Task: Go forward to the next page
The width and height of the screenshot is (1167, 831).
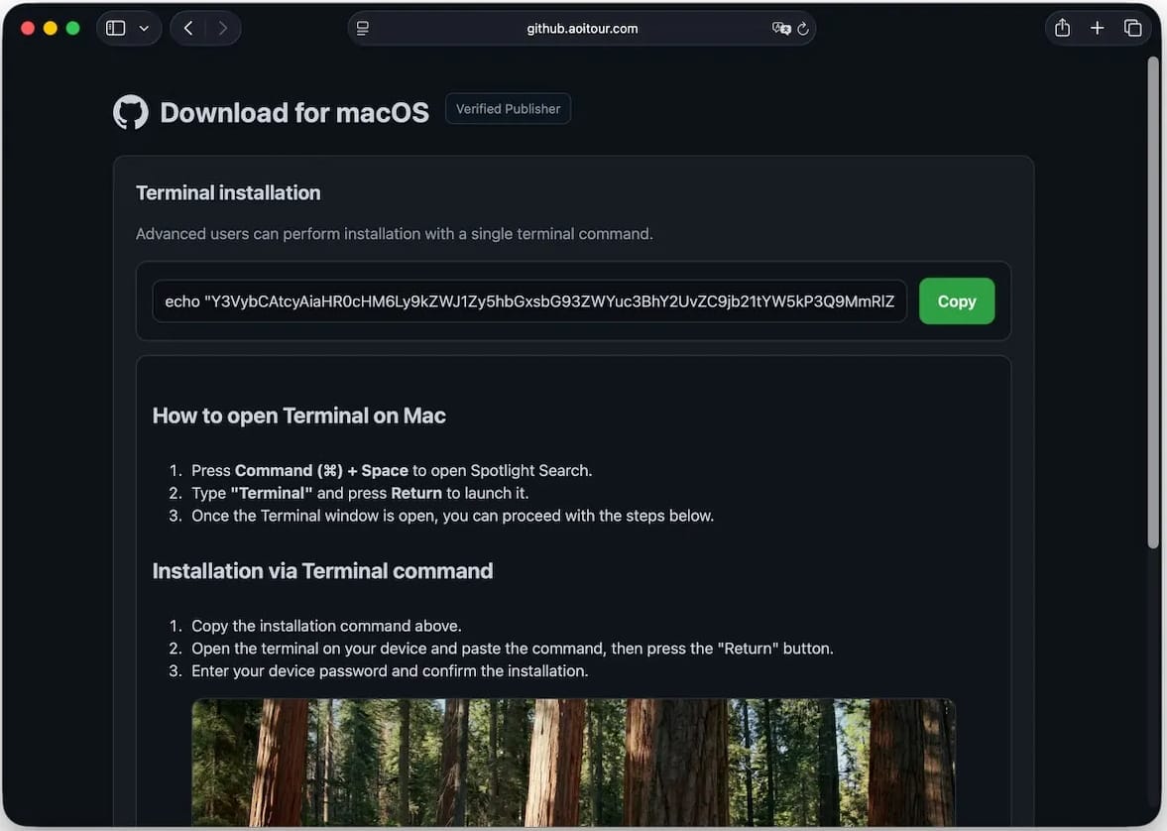Action: pyautogui.click(x=222, y=29)
